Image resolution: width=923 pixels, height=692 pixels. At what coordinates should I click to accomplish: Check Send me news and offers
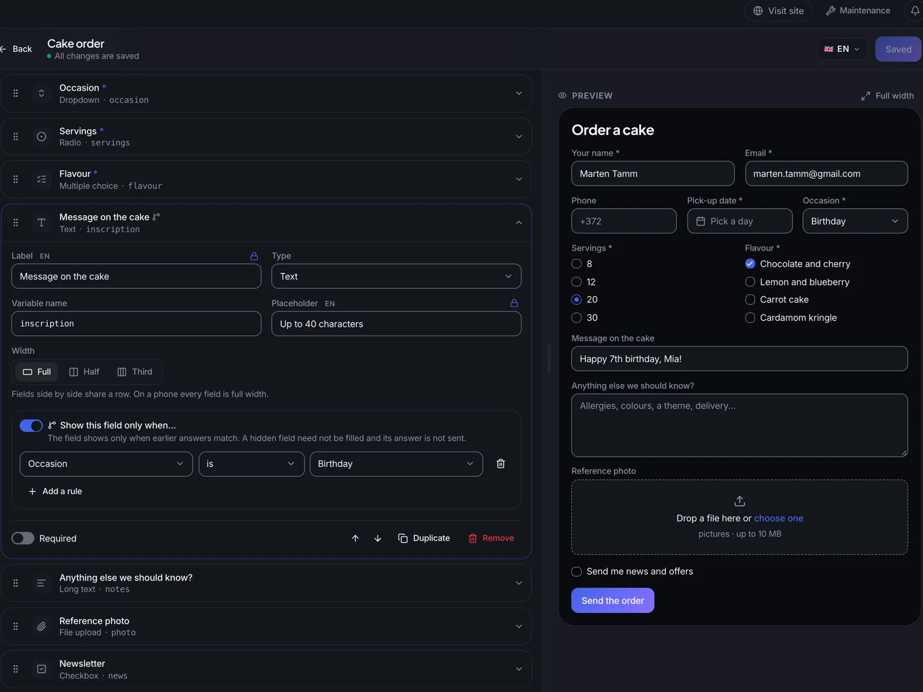pos(576,571)
